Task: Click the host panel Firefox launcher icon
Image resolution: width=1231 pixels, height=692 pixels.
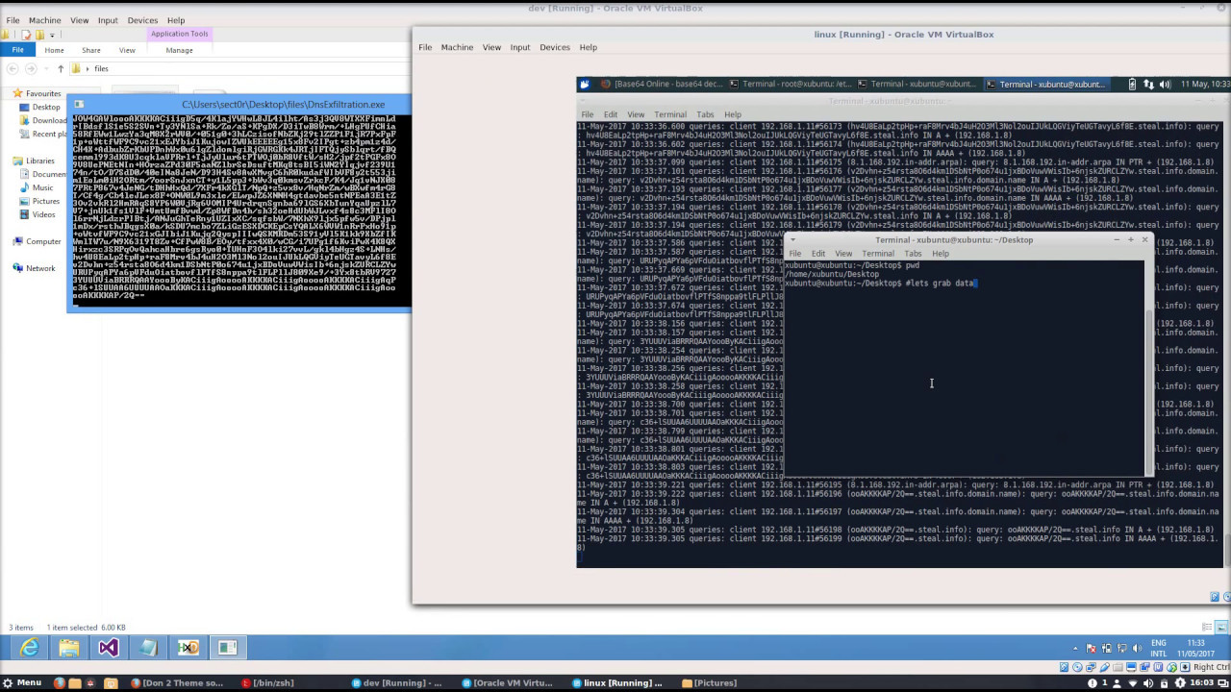Action: coord(59,683)
